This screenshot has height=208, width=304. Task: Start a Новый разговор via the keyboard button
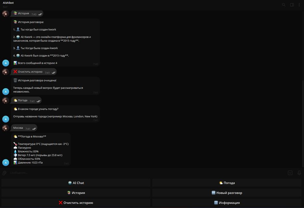tap(227, 193)
